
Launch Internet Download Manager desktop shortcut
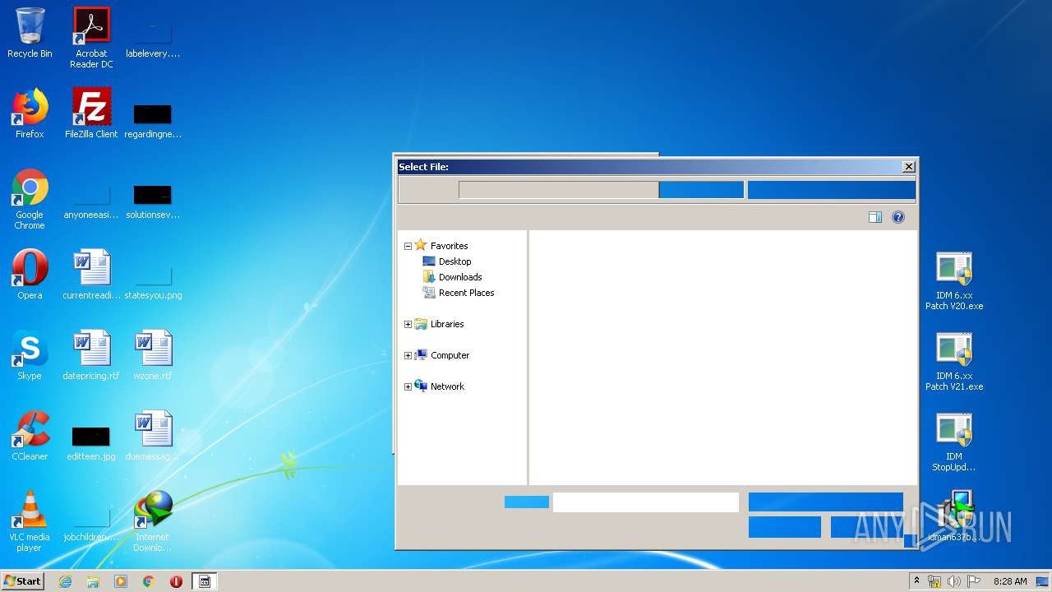click(153, 521)
